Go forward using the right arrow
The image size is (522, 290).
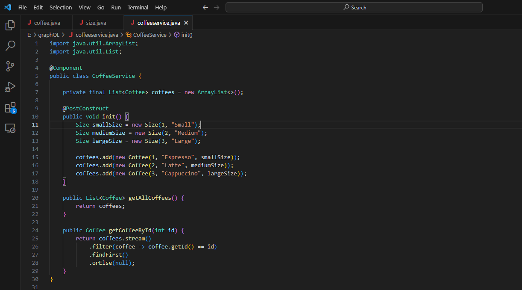click(217, 7)
